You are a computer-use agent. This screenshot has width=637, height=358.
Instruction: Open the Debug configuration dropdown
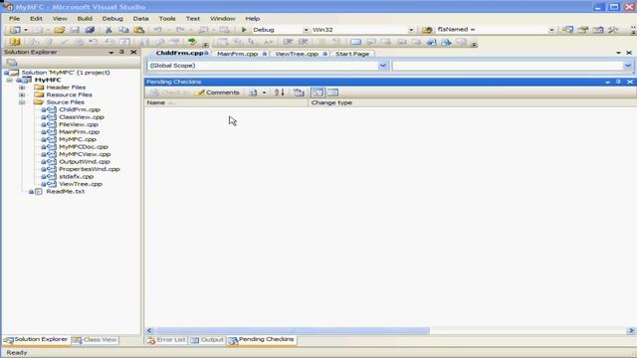tap(306, 30)
